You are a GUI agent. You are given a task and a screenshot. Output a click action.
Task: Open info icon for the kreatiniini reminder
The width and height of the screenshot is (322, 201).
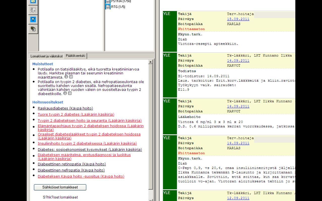tap(66, 77)
